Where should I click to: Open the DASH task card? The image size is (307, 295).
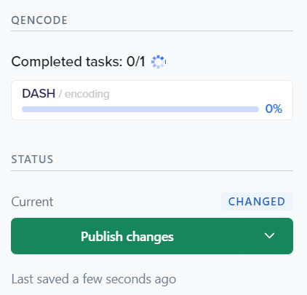(x=152, y=101)
